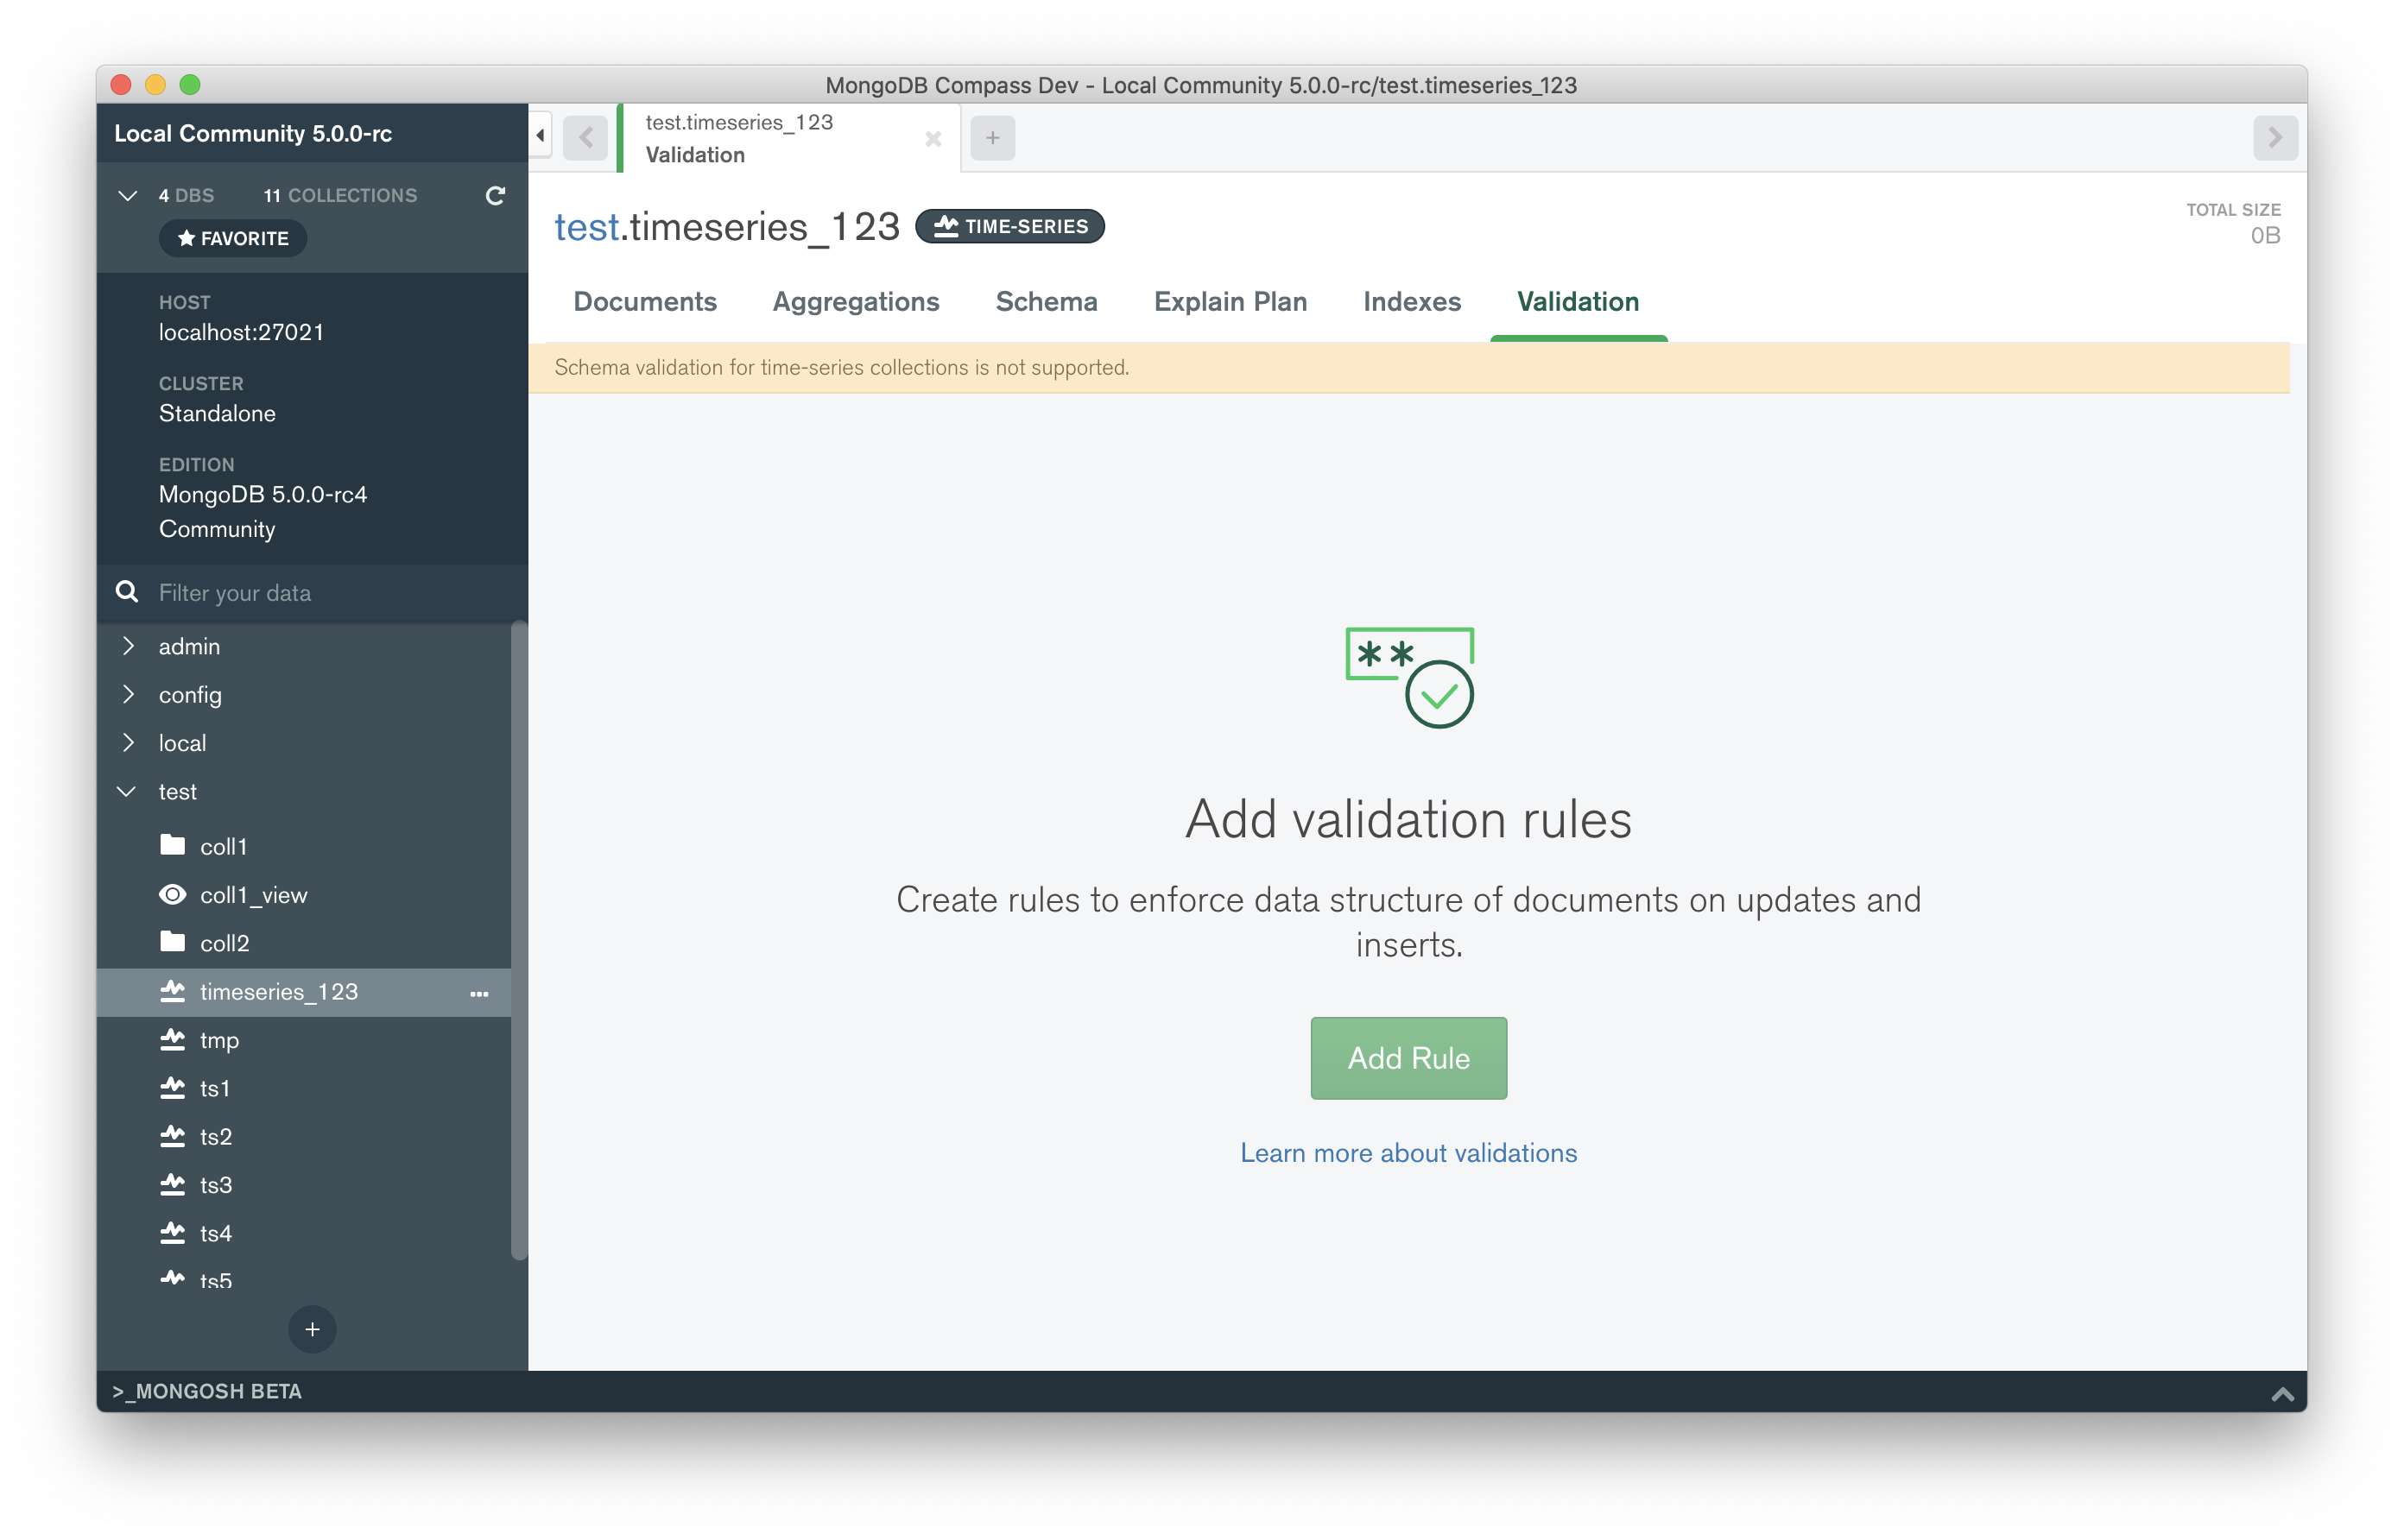
Task: Toggle the Favorite star button
Action: click(x=233, y=238)
